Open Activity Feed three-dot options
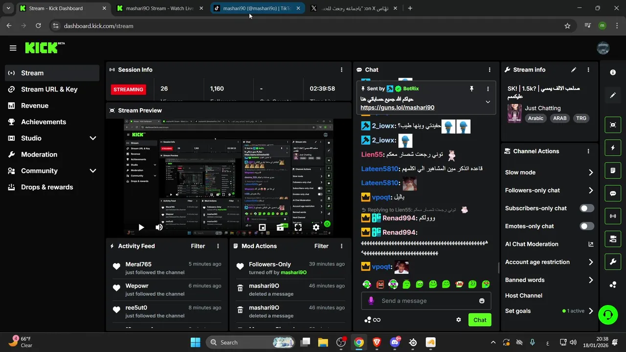 click(x=218, y=246)
